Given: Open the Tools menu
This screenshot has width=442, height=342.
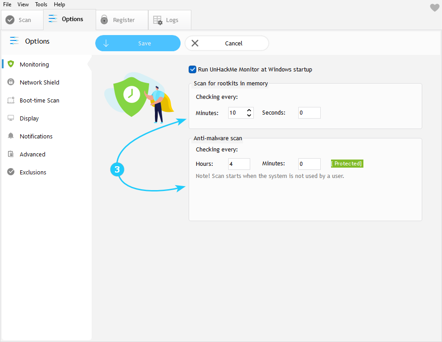Looking at the screenshot, I should (41, 4).
